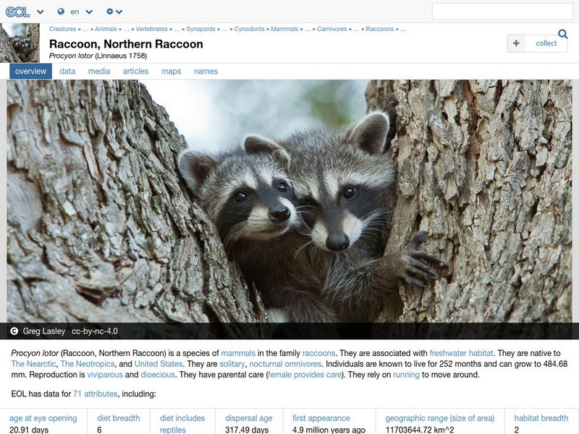Open the maps tab
This screenshot has width=579, height=434.
pos(171,71)
